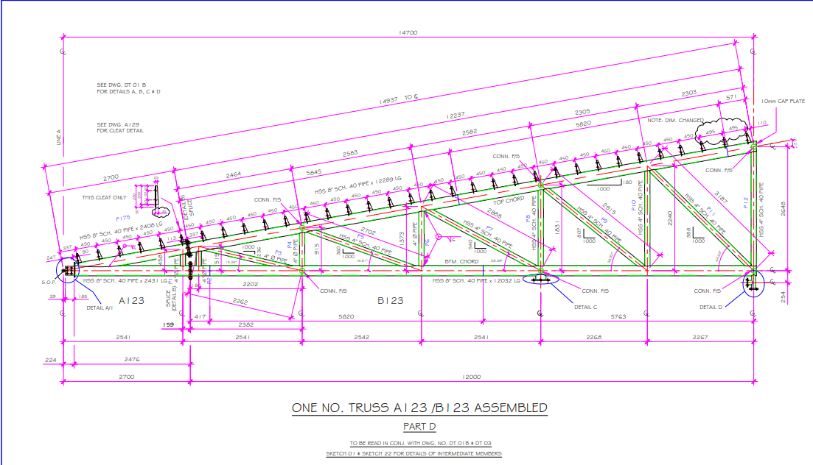Click the 14700 overall dimension text
This screenshot has width=813, height=465.
point(408,32)
